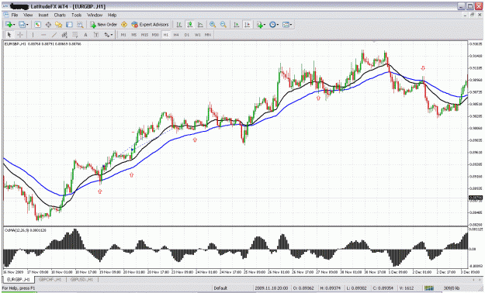Open the Window menu
This screenshot has height=293, width=485.
coord(95,15)
